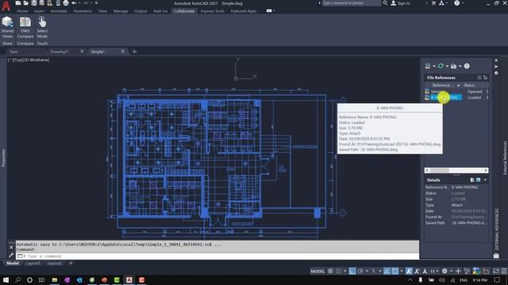Viewport: 508px width, 285px height.
Task: Expand the Refresh dropdown arrow in References palette
Action: click(447, 66)
